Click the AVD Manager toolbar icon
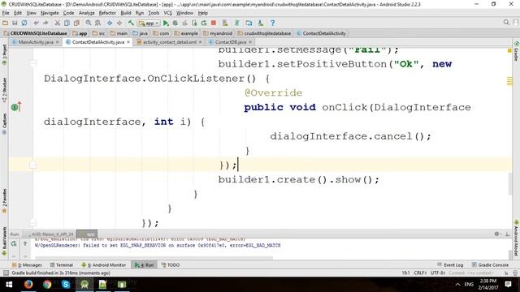The image size is (520, 292). point(225,23)
